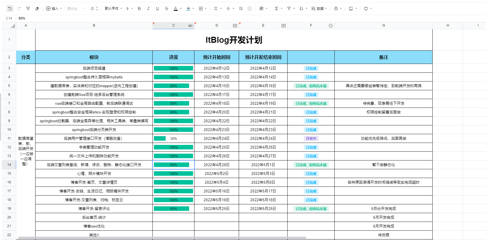Click the lock protection icon
486x240 pixels.
(336, 8)
